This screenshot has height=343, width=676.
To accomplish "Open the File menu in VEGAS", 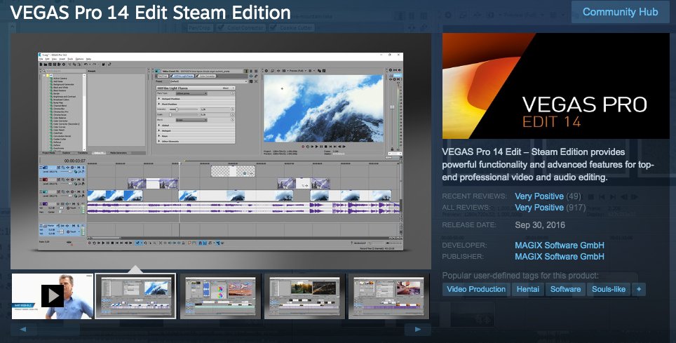I will pyautogui.click(x=41, y=59).
